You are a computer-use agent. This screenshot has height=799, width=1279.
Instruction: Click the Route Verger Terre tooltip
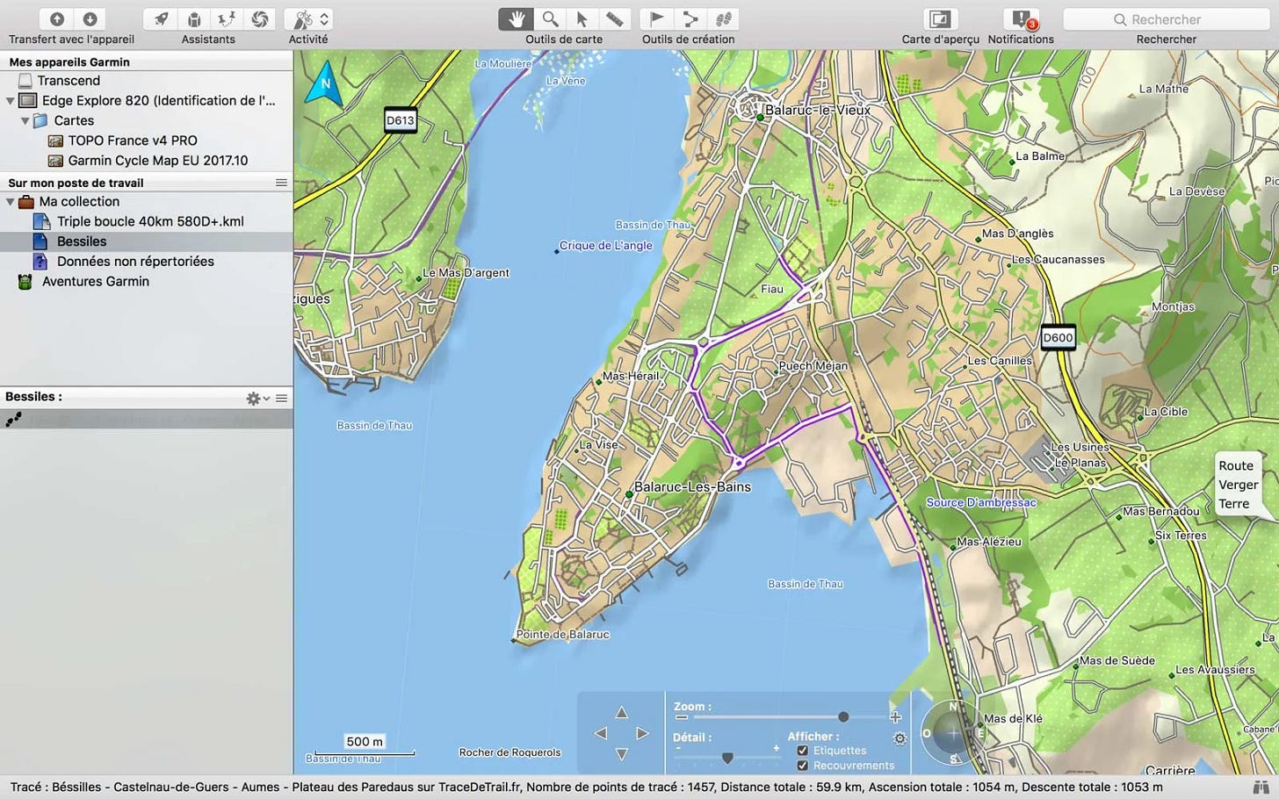(x=1238, y=485)
